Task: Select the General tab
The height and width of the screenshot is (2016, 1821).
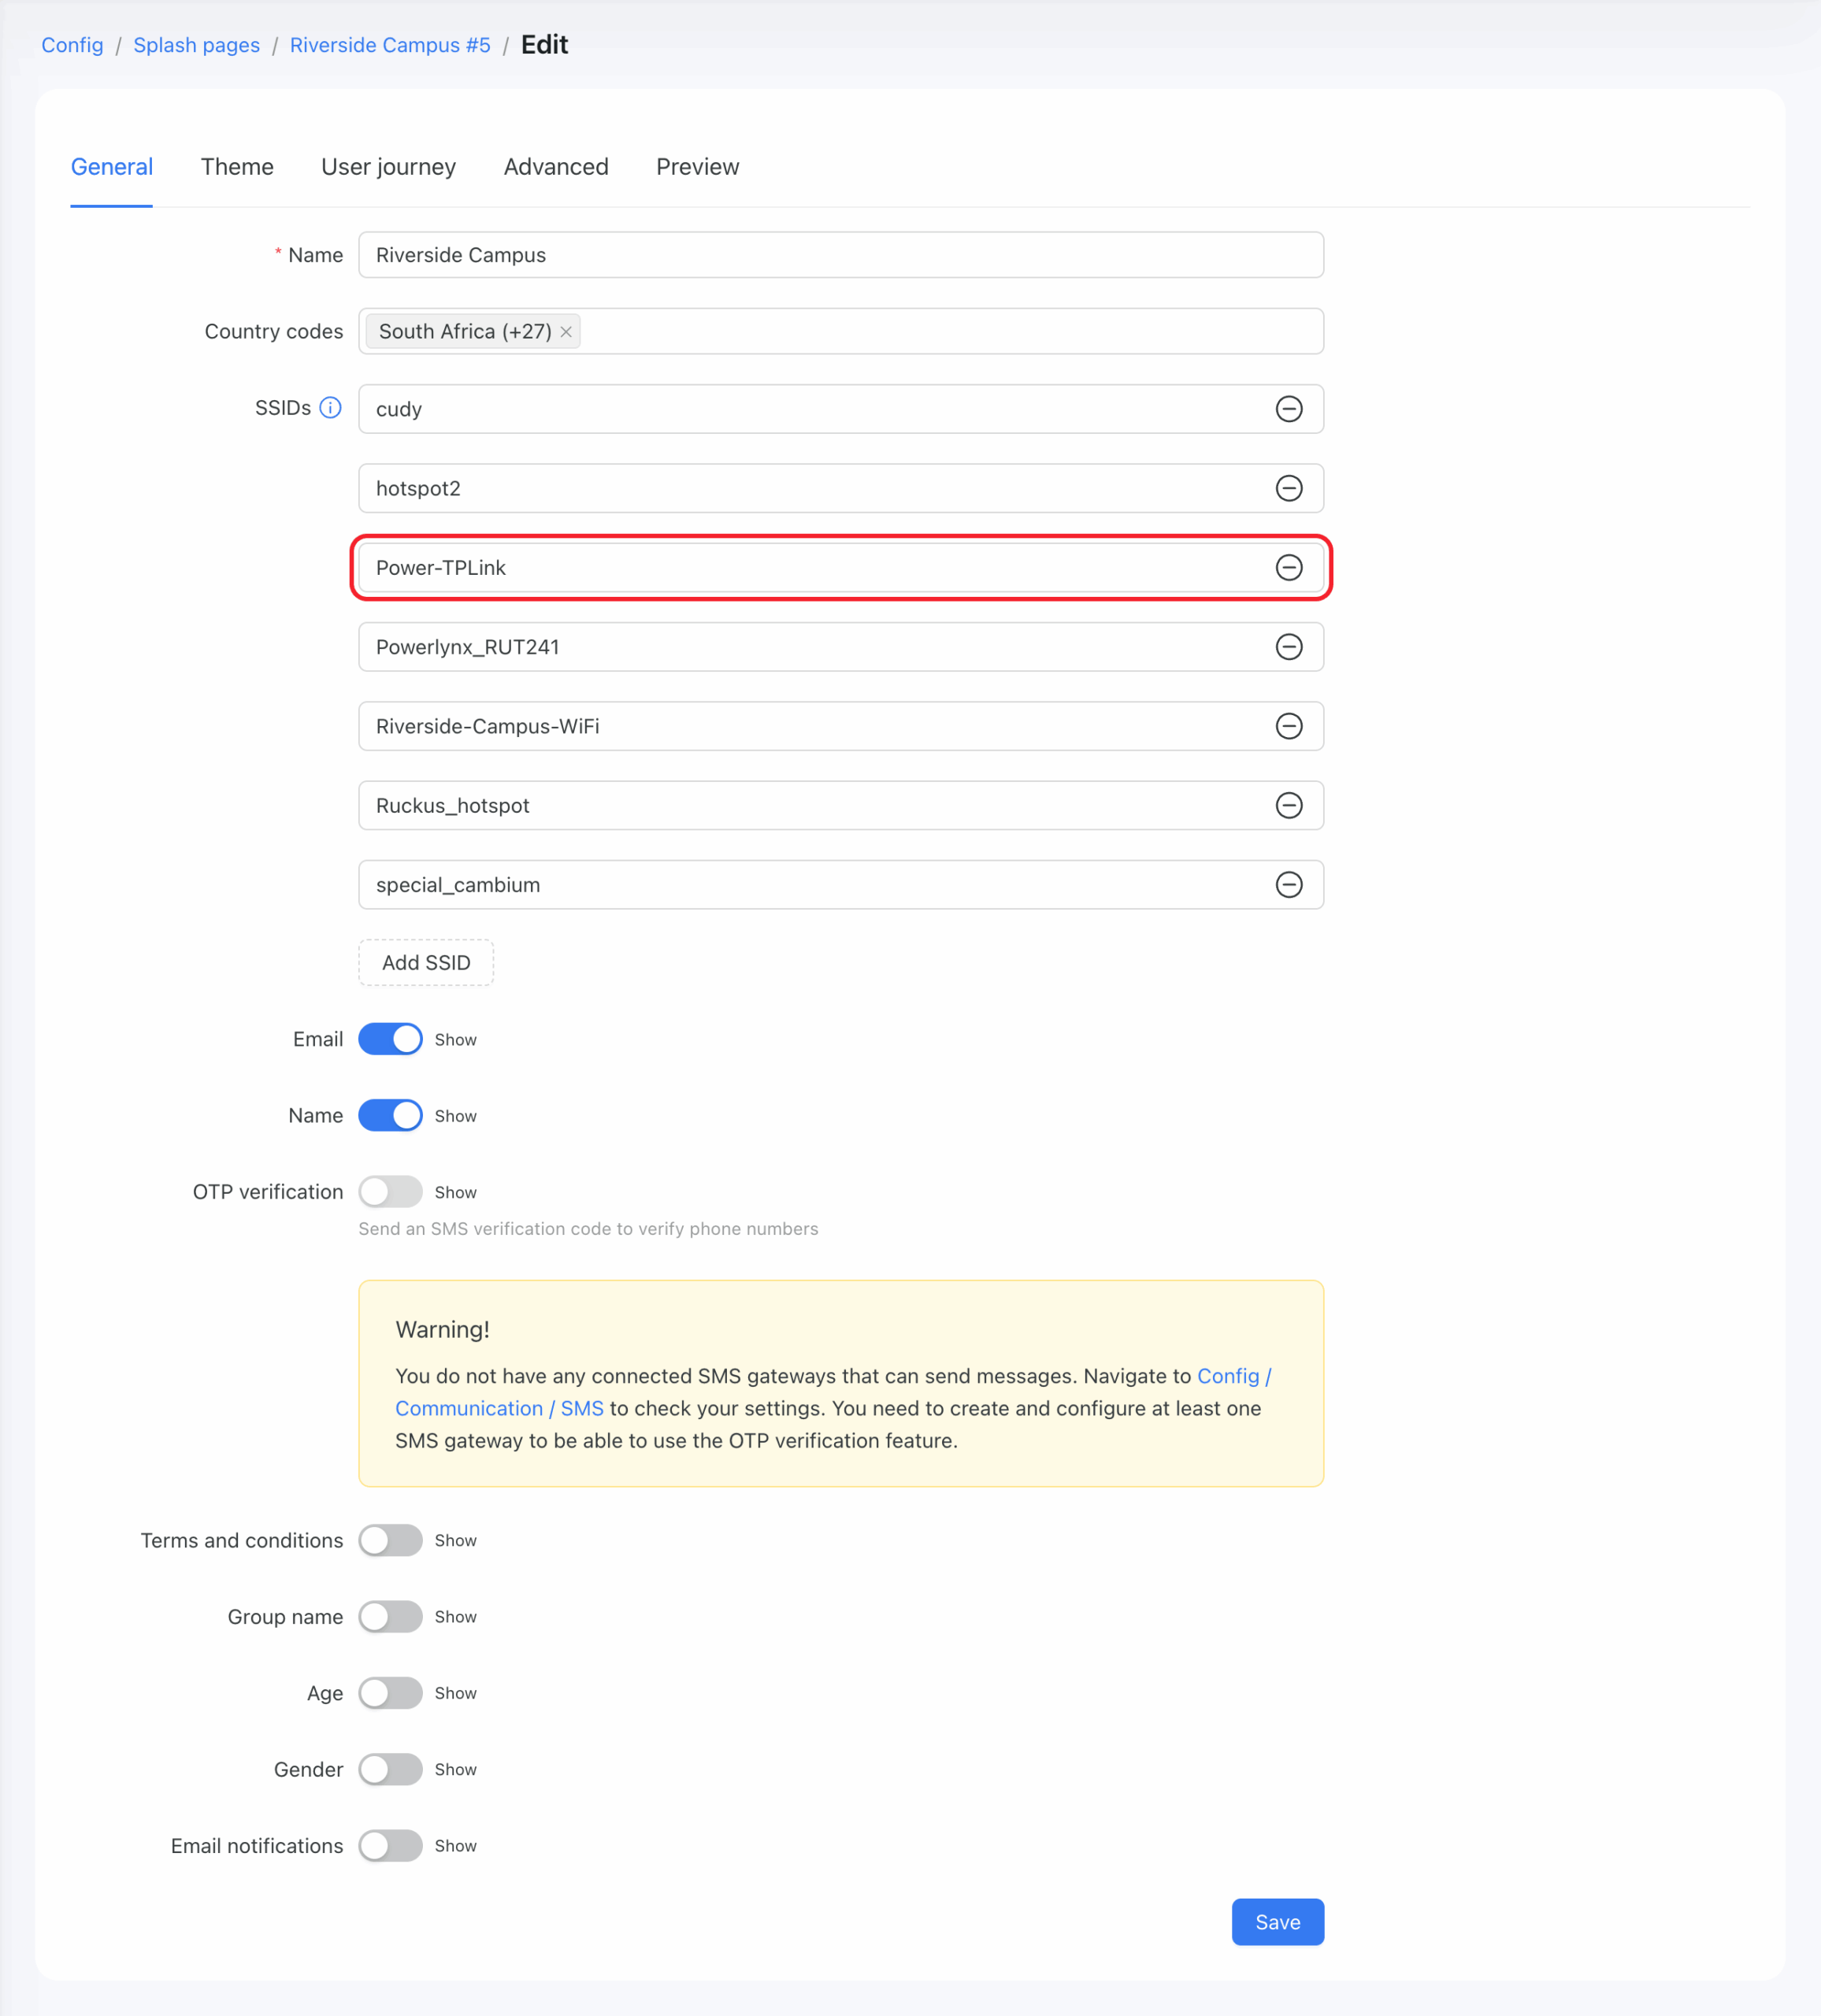Action: coord(112,167)
